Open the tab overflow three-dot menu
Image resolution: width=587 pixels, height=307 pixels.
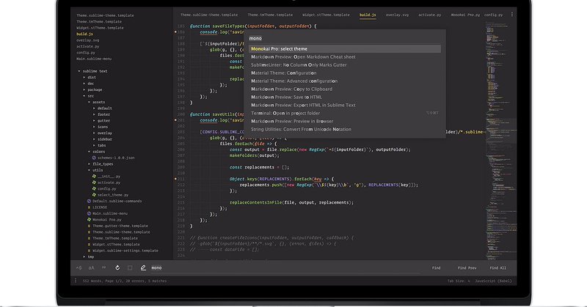[511, 15]
